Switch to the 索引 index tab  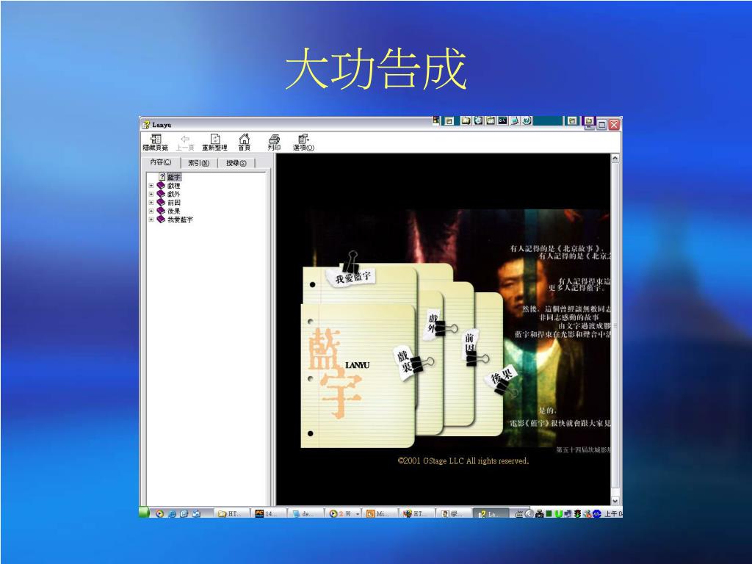click(198, 163)
